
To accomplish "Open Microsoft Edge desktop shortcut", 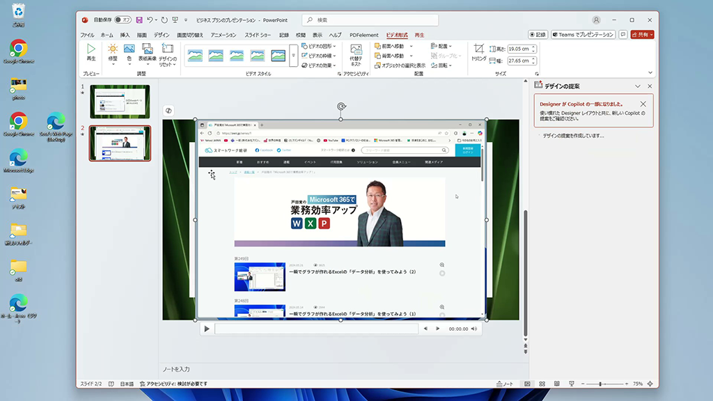I will (x=18, y=161).
